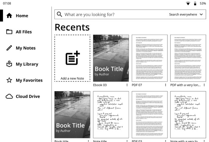Click the Recents heading
The width and height of the screenshot is (209, 142).
click(x=72, y=27)
